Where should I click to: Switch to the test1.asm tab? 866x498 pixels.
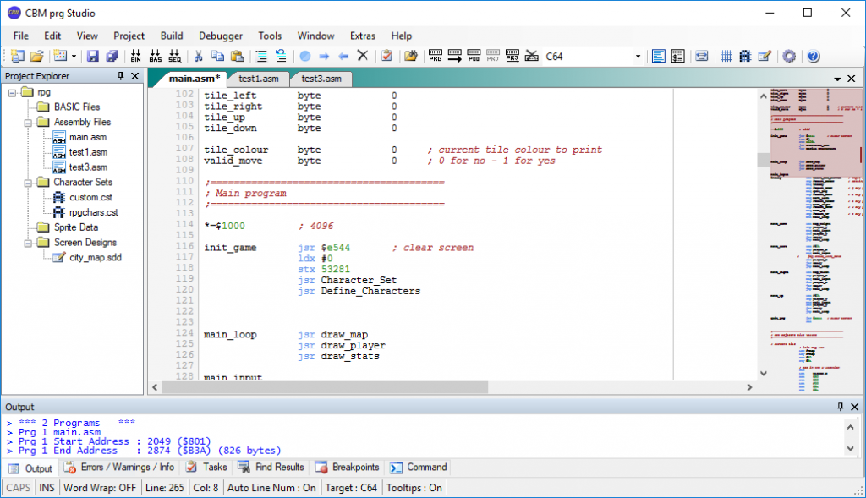point(258,79)
